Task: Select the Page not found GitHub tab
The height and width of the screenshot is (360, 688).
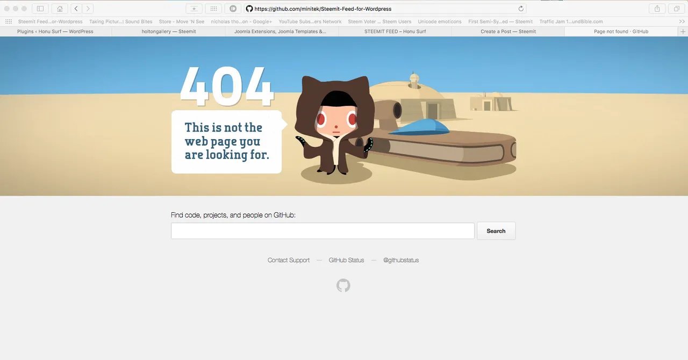Action: click(621, 32)
